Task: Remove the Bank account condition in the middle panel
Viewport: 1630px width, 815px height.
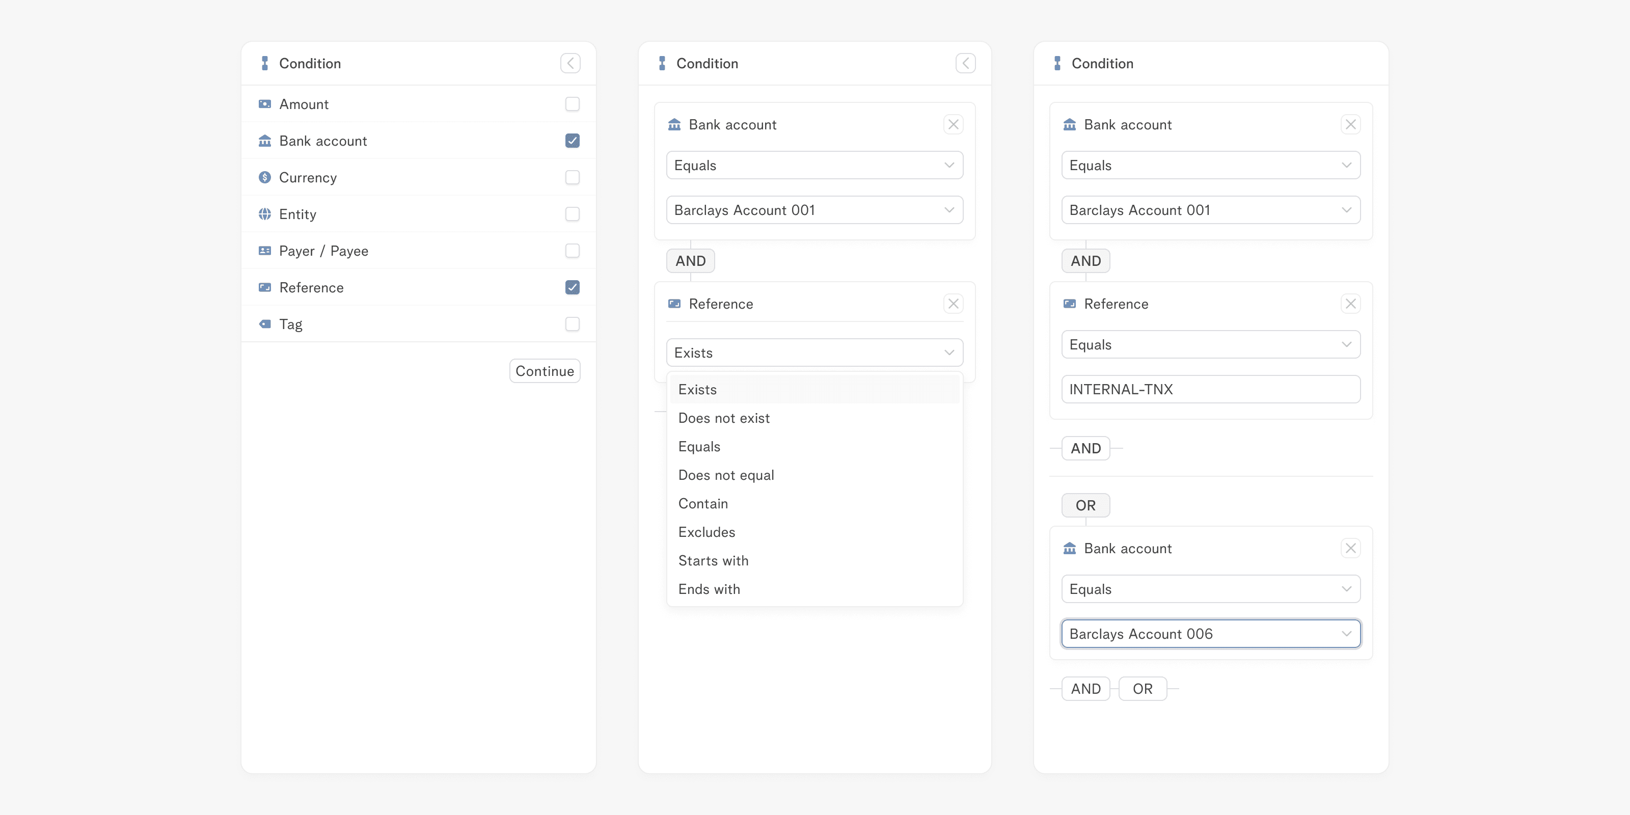Action: click(953, 125)
